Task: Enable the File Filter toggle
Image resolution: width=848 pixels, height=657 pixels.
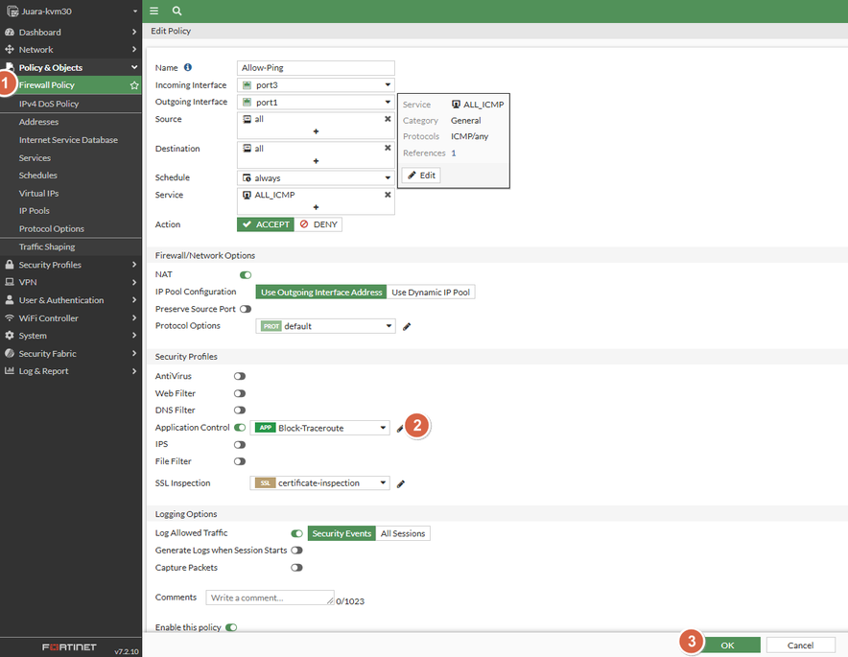Action: click(x=240, y=461)
